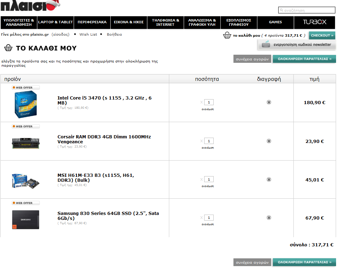Focus quantity field for Samsung SSD
341x270 pixels.
coord(209,217)
